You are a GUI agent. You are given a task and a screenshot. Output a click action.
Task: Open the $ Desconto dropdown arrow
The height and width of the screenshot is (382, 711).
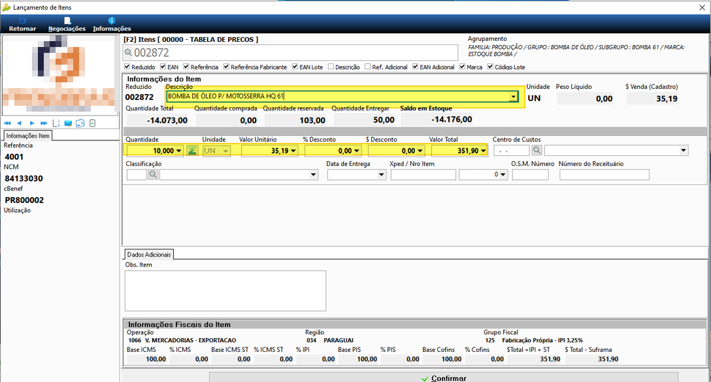[420, 151]
